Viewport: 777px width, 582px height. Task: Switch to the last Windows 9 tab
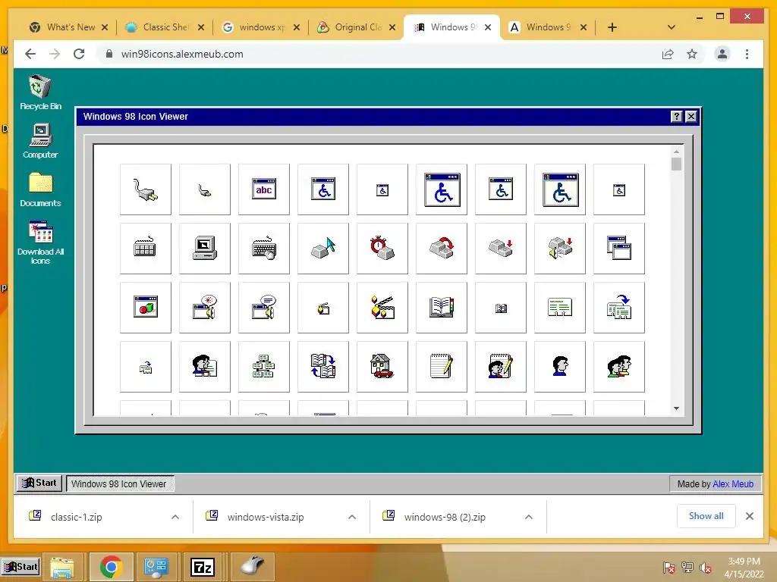(x=548, y=27)
